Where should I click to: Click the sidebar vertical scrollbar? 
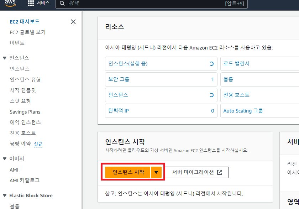click(x=82, y=110)
